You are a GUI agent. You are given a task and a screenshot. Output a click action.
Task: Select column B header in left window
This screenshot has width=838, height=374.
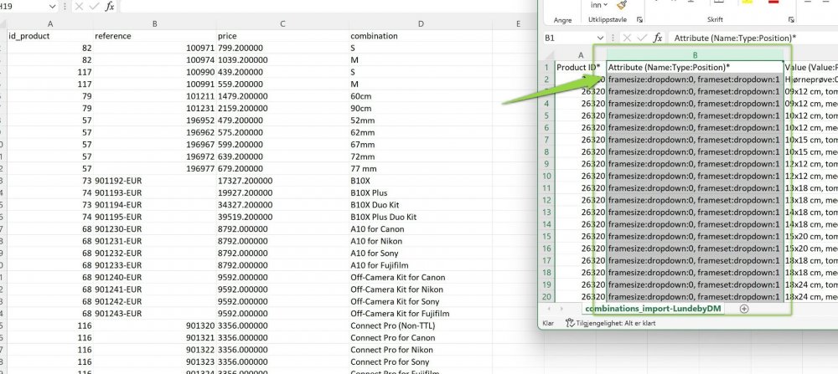point(154,23)
